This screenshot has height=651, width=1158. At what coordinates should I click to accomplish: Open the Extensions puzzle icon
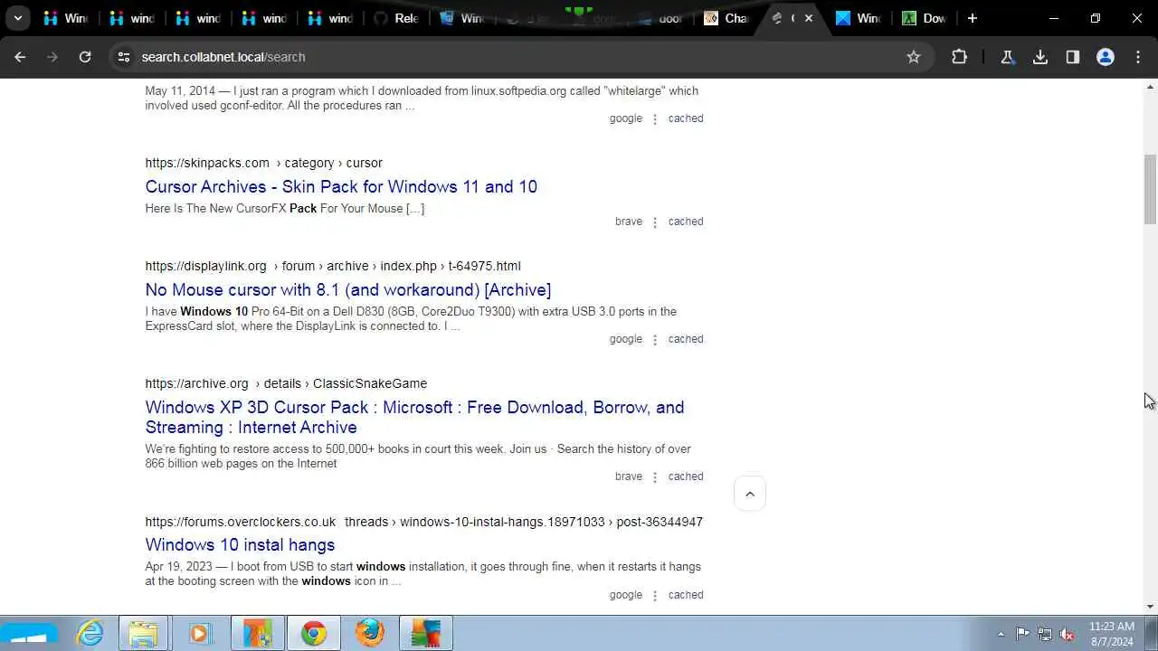(959, 57)
